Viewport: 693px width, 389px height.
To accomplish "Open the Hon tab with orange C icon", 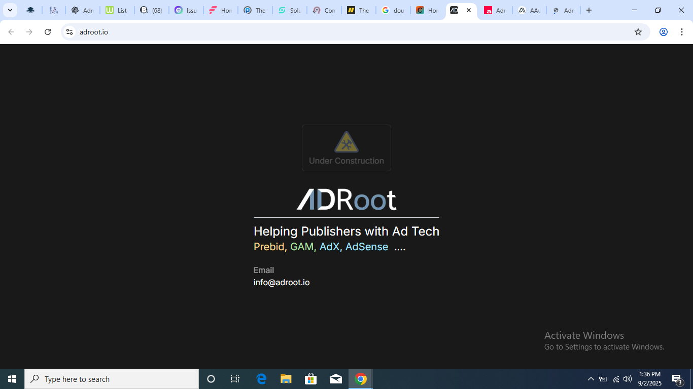I will click(427, 10).
